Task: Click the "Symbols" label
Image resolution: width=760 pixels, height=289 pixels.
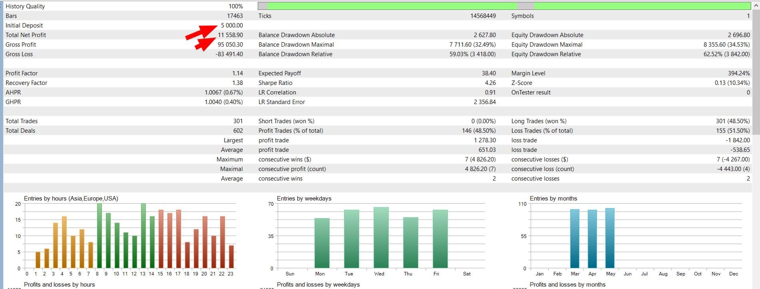Action: [523, 16]
